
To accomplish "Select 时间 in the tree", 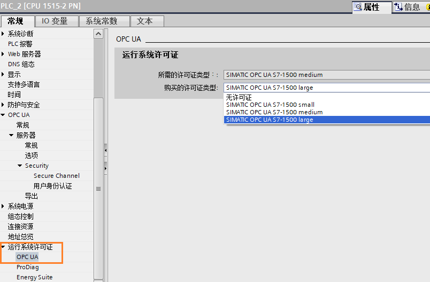I will coord(14,95).
